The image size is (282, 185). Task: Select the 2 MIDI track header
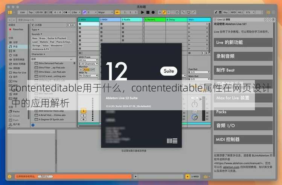tap(110, 20)
